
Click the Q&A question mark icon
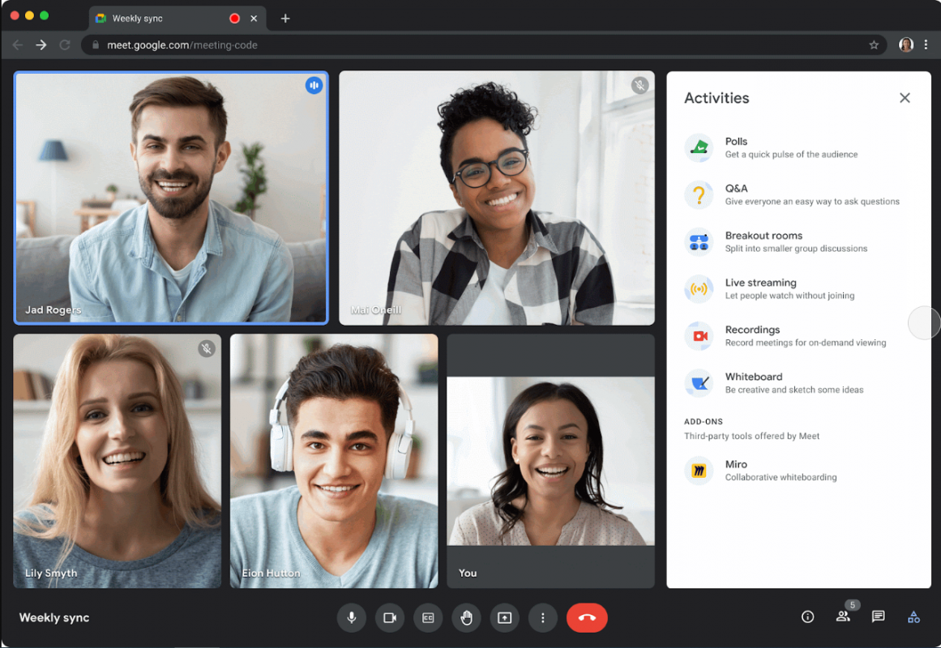coord(699,195)
